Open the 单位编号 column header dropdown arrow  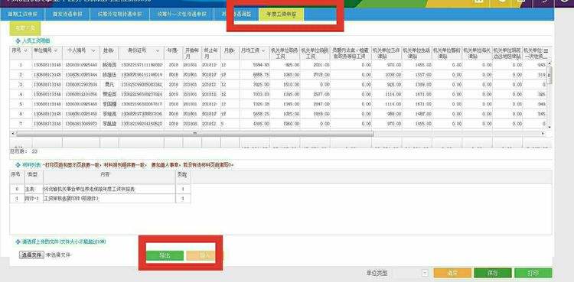tap(56, 50)
